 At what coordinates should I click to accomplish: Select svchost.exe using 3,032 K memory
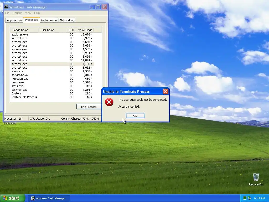click(x=52, y=68)
